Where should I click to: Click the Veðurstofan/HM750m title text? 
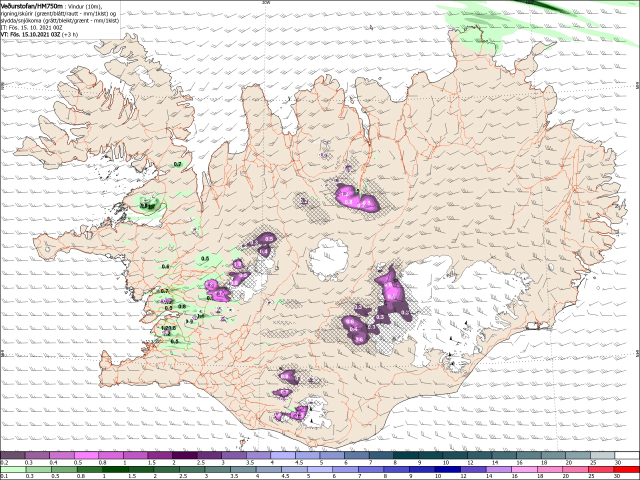point(31,5)
